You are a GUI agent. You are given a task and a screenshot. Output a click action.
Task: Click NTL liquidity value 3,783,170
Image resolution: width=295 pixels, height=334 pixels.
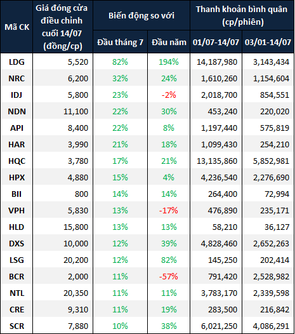(219, 293)
